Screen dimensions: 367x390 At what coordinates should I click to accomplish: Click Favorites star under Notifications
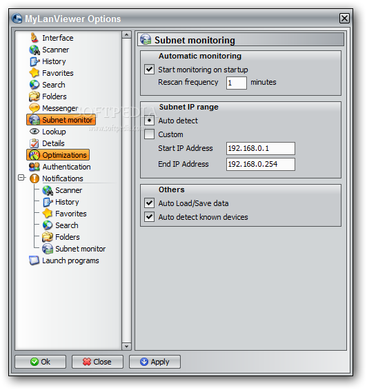pyautogui.click(x=48, y=214)
